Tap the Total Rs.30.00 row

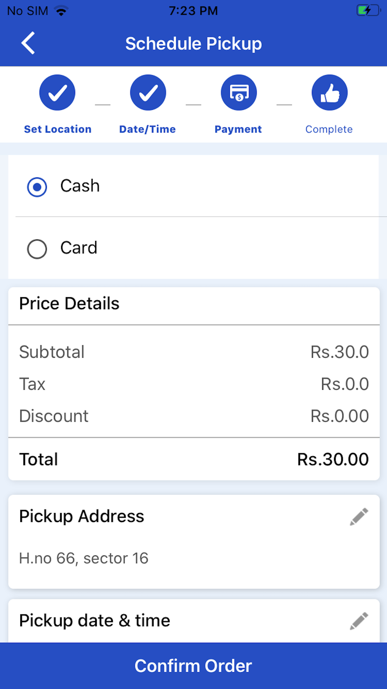point(194,459)
